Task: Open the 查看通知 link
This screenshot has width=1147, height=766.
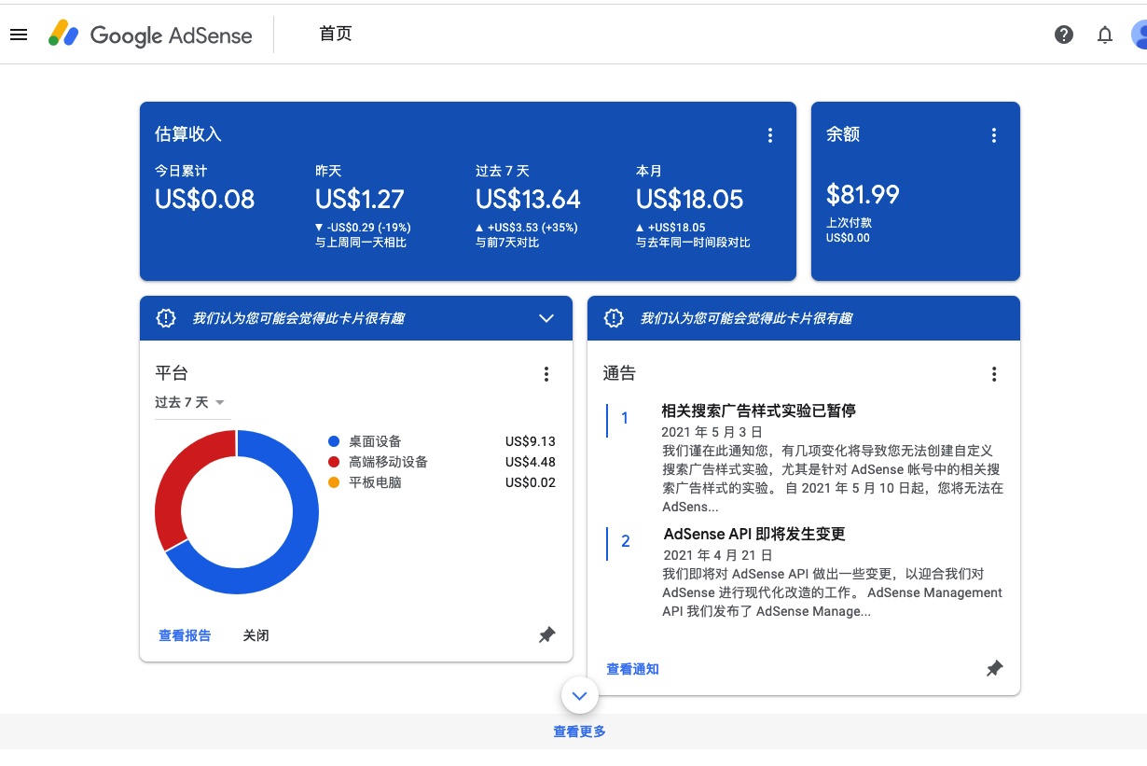Action: pos(632,669)
